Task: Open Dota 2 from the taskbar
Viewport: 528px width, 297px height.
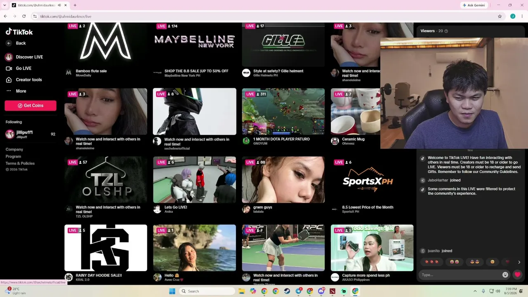Action: coord(332,291)
